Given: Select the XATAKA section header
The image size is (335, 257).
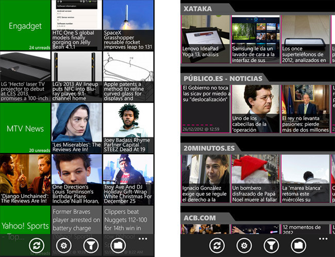Looking at the screenshot, I should point(197,9).
